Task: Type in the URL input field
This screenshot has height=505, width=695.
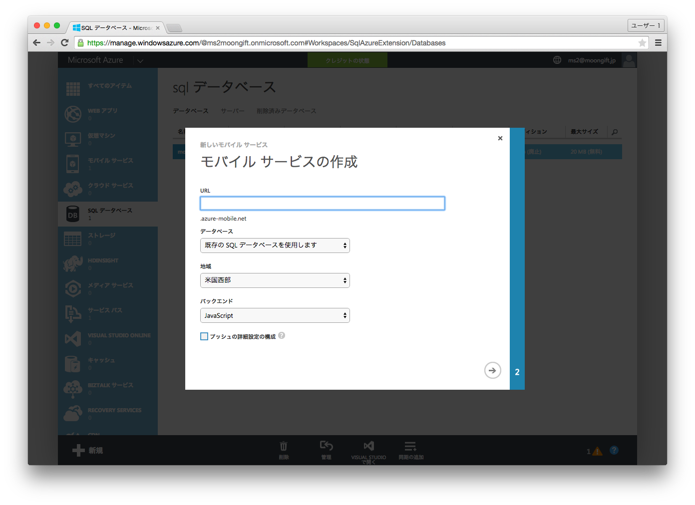Action: click(322, 203)
